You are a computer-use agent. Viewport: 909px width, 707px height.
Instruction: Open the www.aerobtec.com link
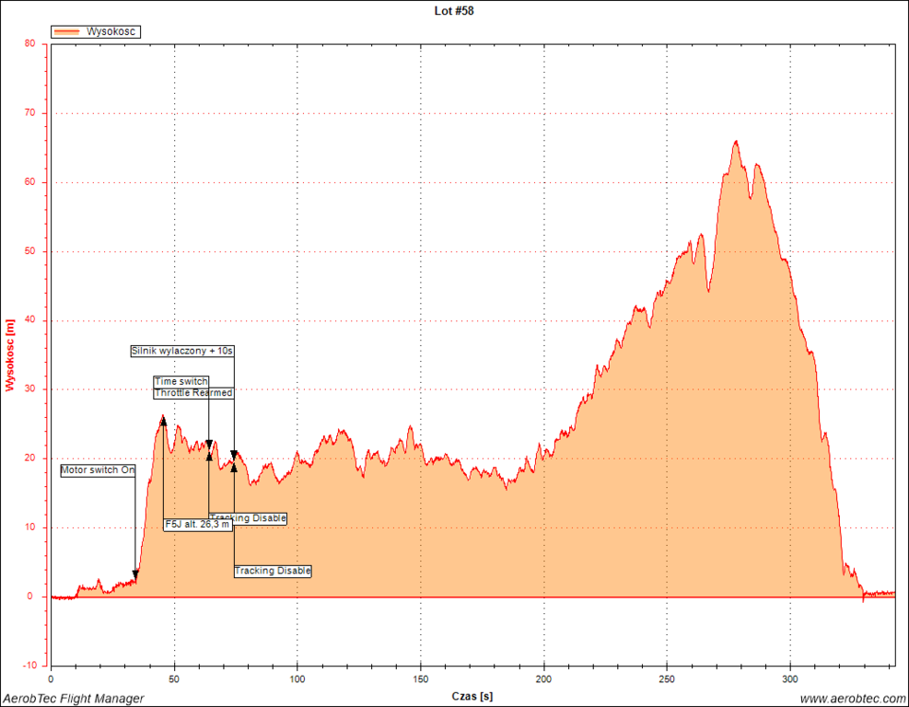pos(852,699)
